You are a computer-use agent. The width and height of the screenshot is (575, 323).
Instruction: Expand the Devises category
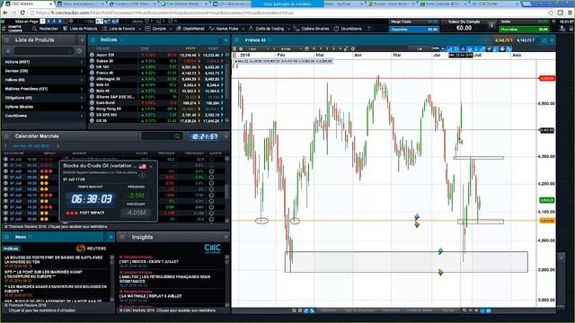tap(43, 71)
